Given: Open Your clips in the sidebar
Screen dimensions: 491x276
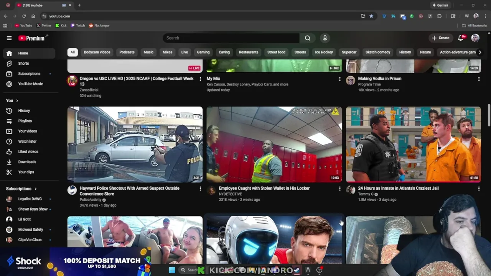Looking at the screenshot, I should (29, 172).
